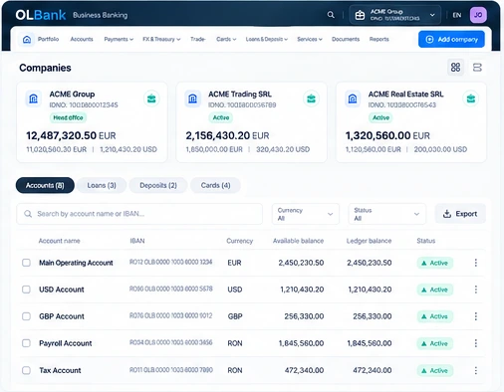Open the Status filter dropdown

point(387,214)
